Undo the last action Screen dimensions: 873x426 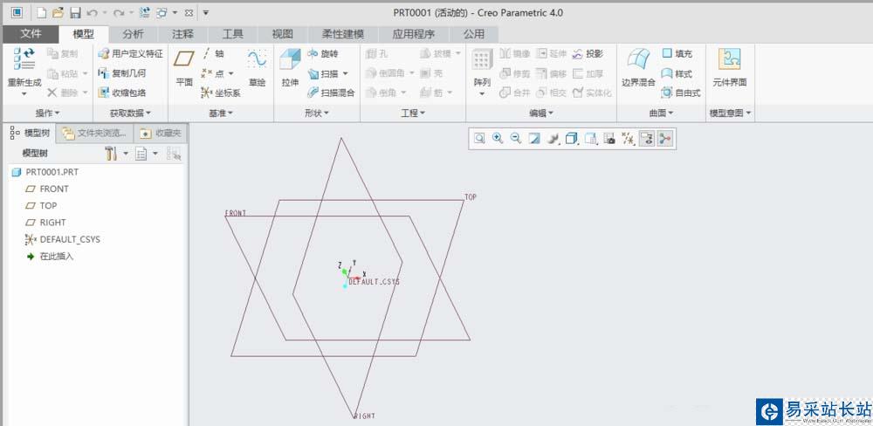[93, 12]
